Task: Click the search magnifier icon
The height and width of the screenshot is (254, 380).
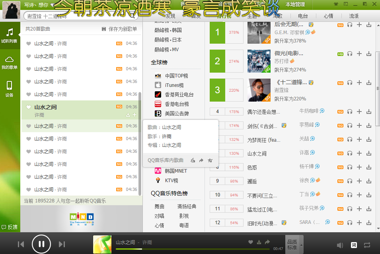Action: (133, 16)
